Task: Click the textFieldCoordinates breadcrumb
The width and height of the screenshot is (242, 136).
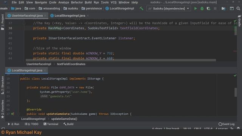Action: (71, 64)
